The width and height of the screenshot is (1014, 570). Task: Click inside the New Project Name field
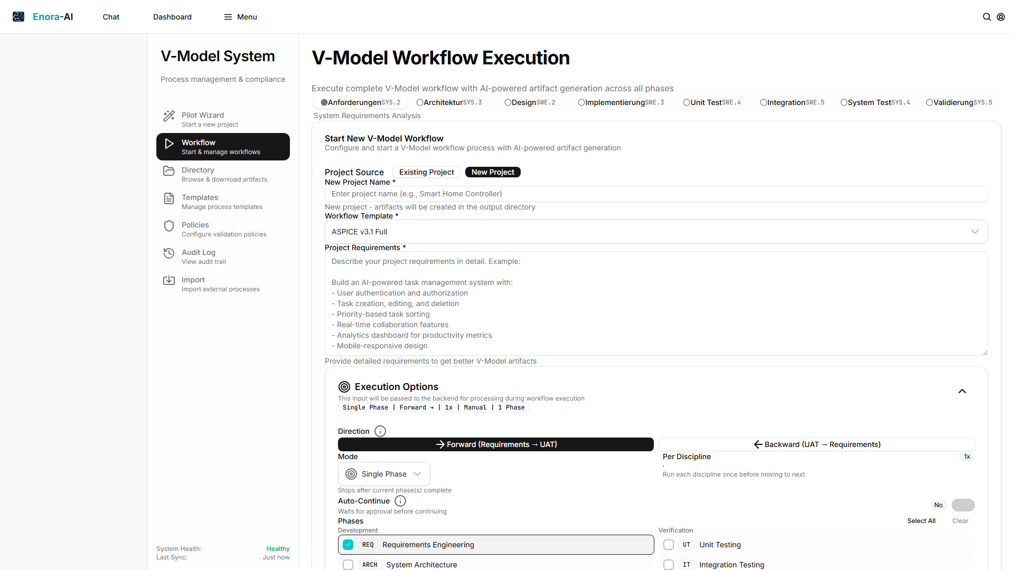coord(655,194)
